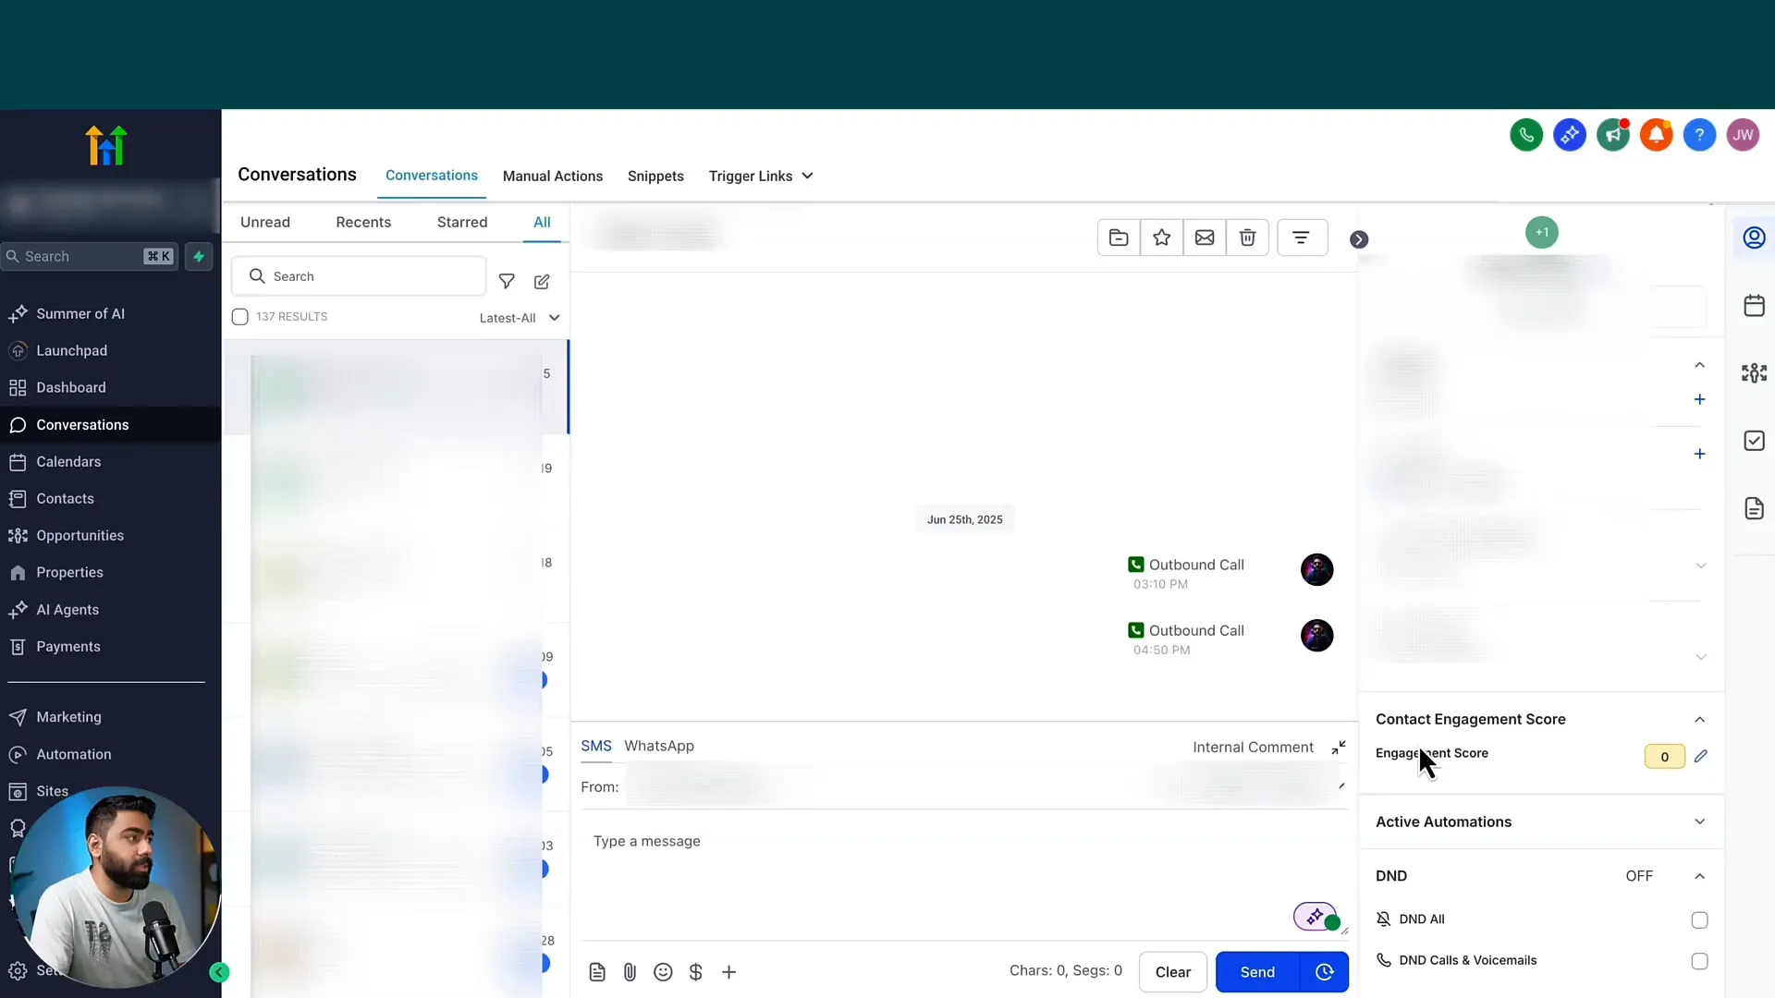
Task: Attach a file to the message
Action: 630,972
